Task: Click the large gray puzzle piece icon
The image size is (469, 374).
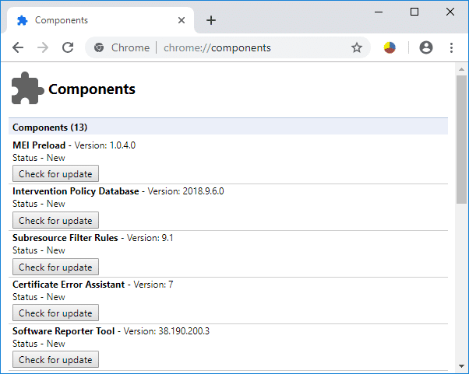Action: 27,88
